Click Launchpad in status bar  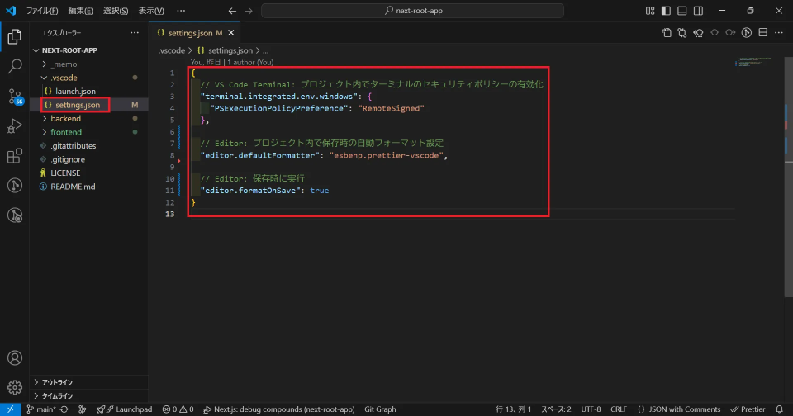click(x=129, y=409)
